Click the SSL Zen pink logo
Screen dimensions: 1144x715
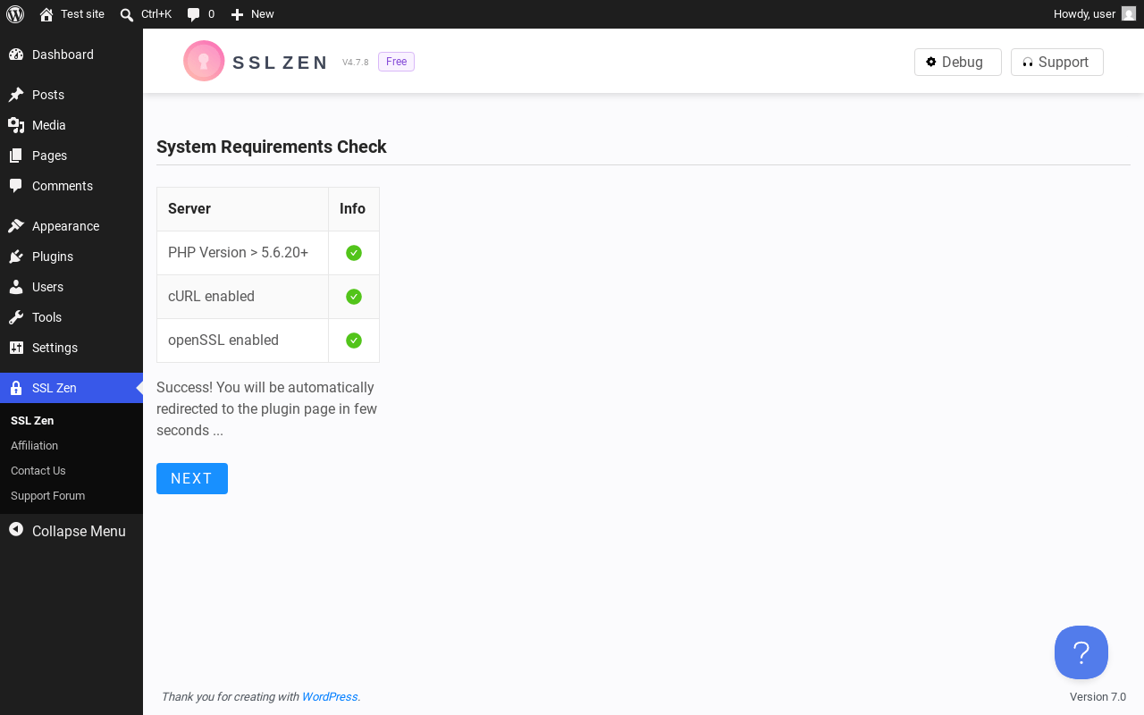point(204,61)
